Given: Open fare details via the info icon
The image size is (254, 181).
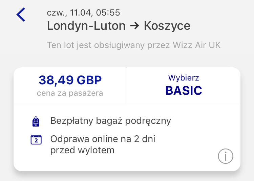Looking at the screenshot, I should click(x=226, y=156).
